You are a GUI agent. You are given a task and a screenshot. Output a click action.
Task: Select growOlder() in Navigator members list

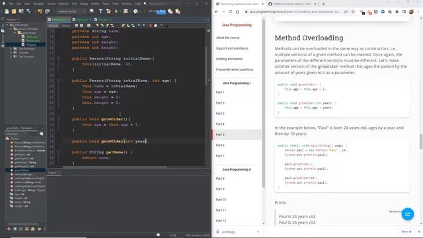coord(22,171)
